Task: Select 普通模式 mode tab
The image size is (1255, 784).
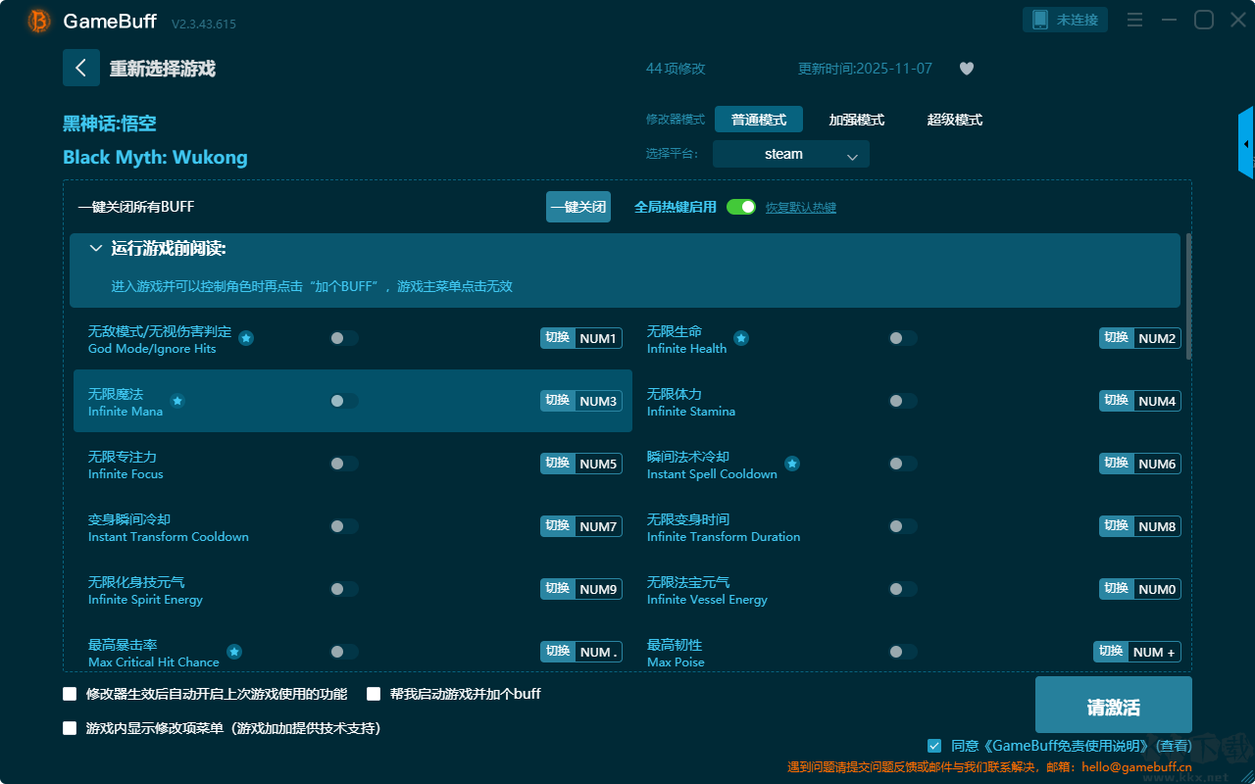Action: point(759,120)
